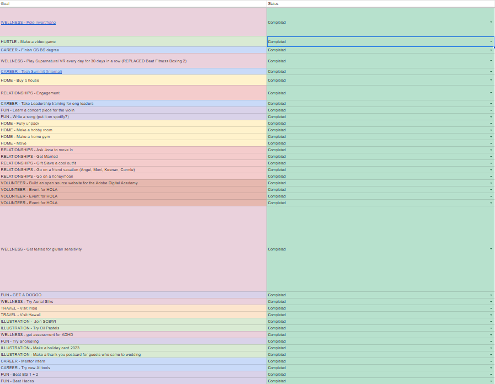The image size is (495, 384).
Task: Click the dropdown arrow for "Visit India" status
Action: point(491,308)
